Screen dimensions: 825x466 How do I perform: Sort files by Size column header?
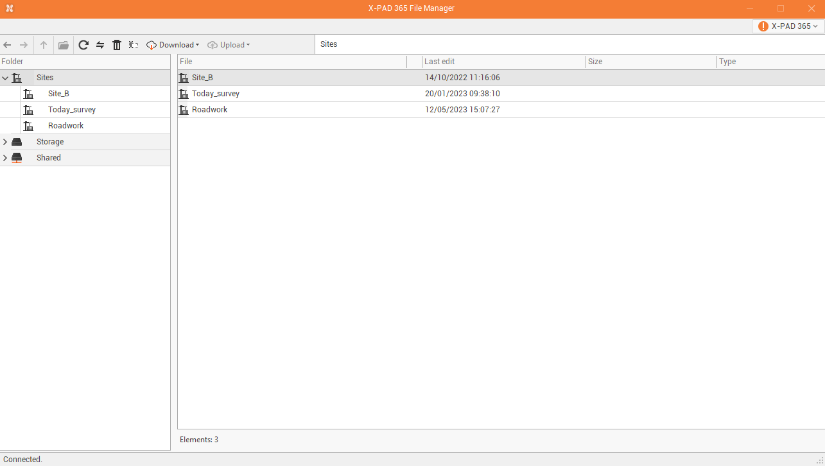click(595, 62)
